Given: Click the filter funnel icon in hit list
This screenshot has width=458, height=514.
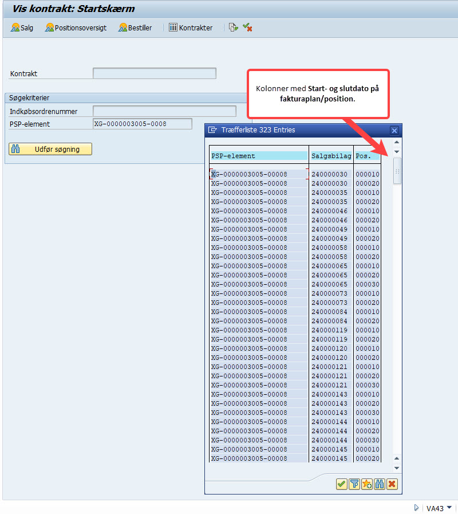Looking at the screenshot, I should click(354, 484).
